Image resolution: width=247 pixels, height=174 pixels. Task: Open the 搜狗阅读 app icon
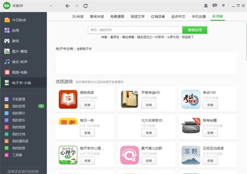tap(68, 99)
